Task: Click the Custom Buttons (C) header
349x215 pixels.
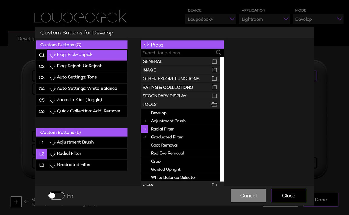Action: (82, 45)
